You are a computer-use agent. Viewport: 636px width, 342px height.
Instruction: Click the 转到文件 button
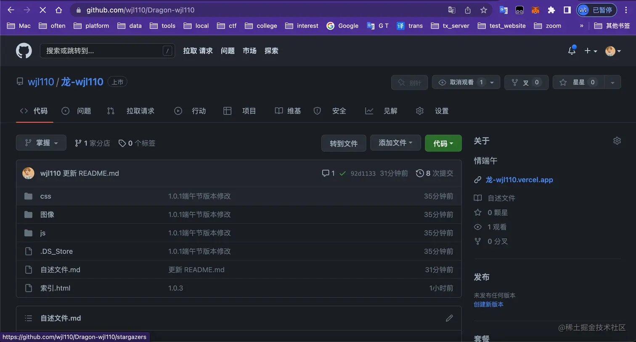(344, 143)
